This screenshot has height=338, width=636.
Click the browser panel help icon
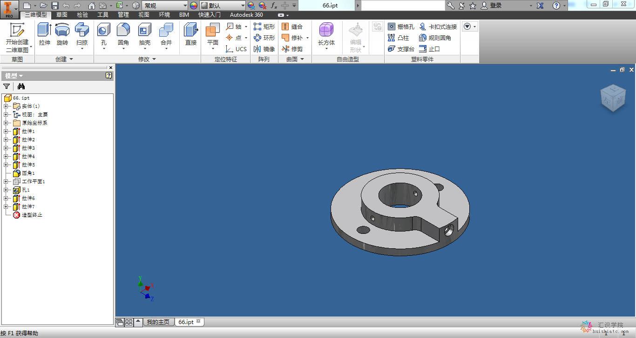(109, 75)
